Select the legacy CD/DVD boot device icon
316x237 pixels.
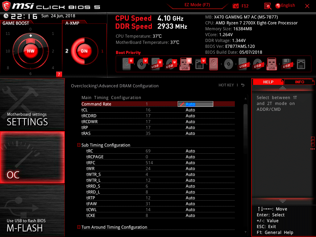(229, 64)
